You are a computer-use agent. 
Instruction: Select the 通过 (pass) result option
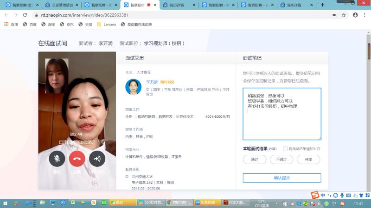point(255,159)
